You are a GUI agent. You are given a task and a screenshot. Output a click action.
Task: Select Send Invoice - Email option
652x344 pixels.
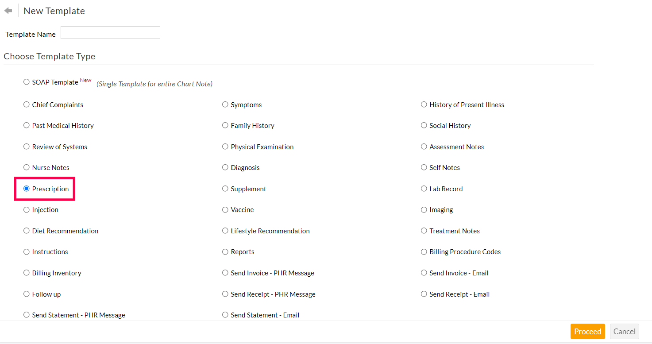(424, 273)
